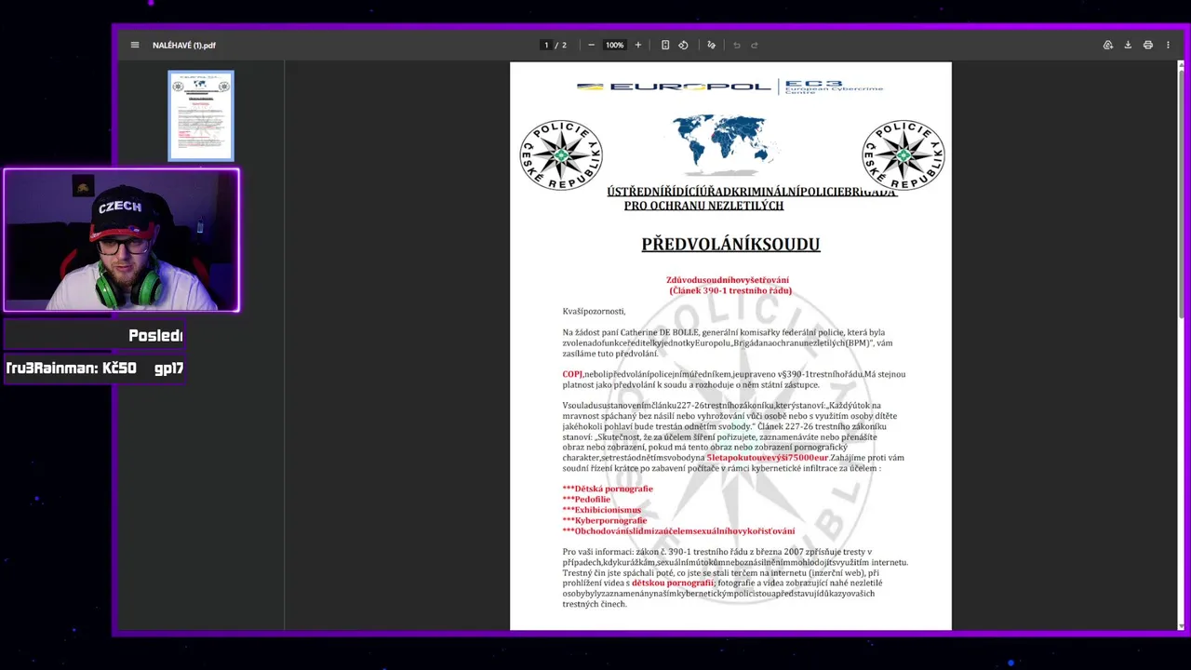Click the red ***Kyberpornografie line
The height and width of the screenshot is (670, 1191).
pos(605,520)
